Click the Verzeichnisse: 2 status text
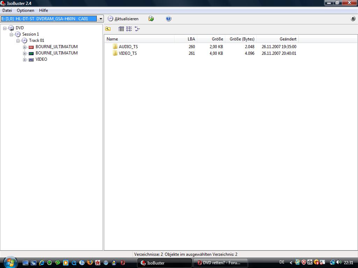 pos(148,254)
